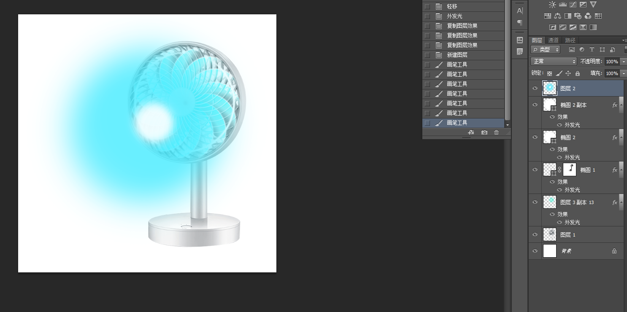Image resolution: width=627 pixels, height=312 pixels.
Task: Switch to the 通道 tab
Action: [553, 40]
